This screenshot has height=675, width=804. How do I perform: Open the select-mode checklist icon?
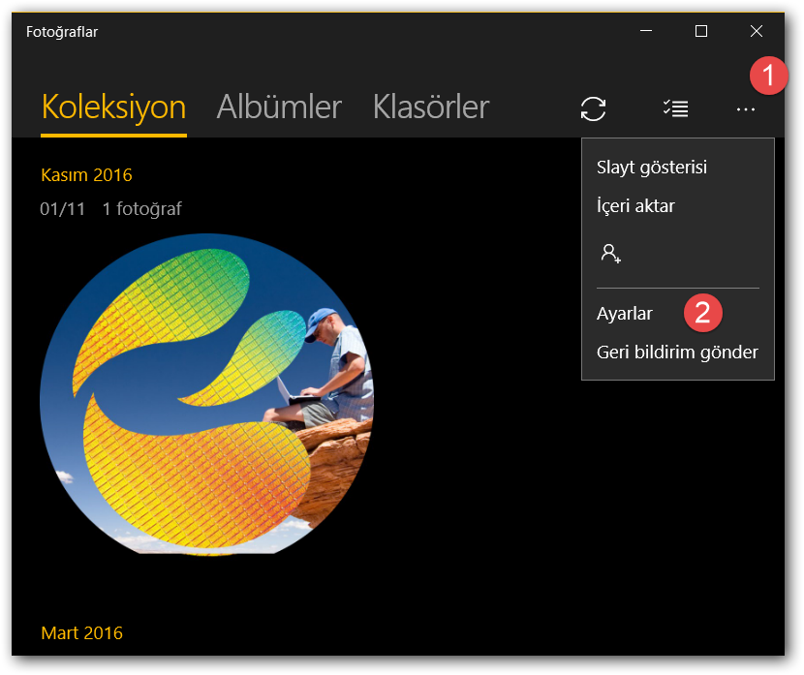tap(675, 108)
